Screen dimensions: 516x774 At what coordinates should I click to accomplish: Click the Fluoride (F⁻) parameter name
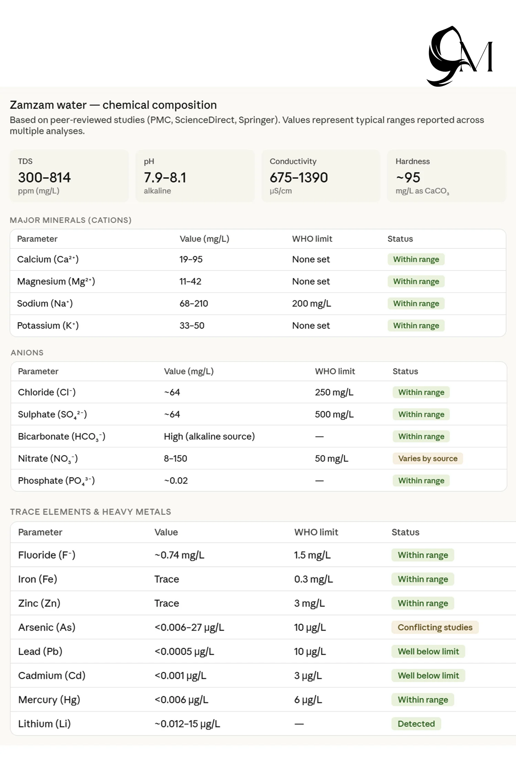pyautogui.click(x=47, y=555)
